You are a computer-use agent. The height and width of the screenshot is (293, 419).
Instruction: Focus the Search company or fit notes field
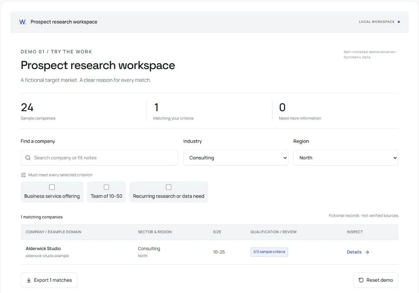click(99, 158)
